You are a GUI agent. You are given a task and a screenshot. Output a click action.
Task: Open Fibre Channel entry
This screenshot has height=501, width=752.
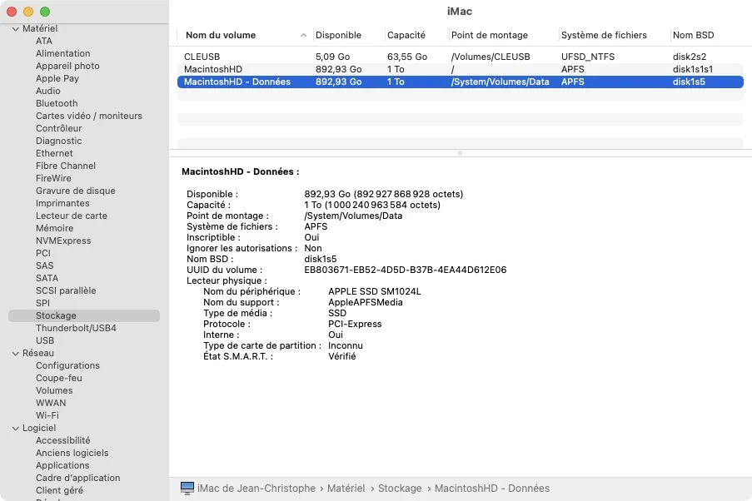click(x=66, y=166)
